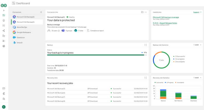Viewport: 204px width, 110px height.
Task: Open the Support link in Useful Links
Action: pos(196,12)
